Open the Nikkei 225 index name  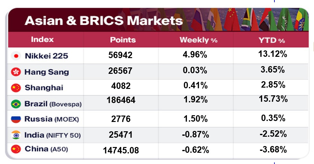point(46,56)
